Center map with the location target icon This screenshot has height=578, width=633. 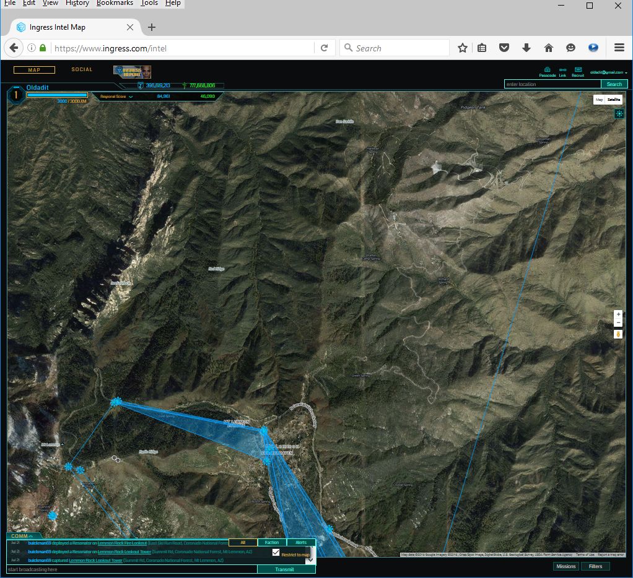point(619,113)
